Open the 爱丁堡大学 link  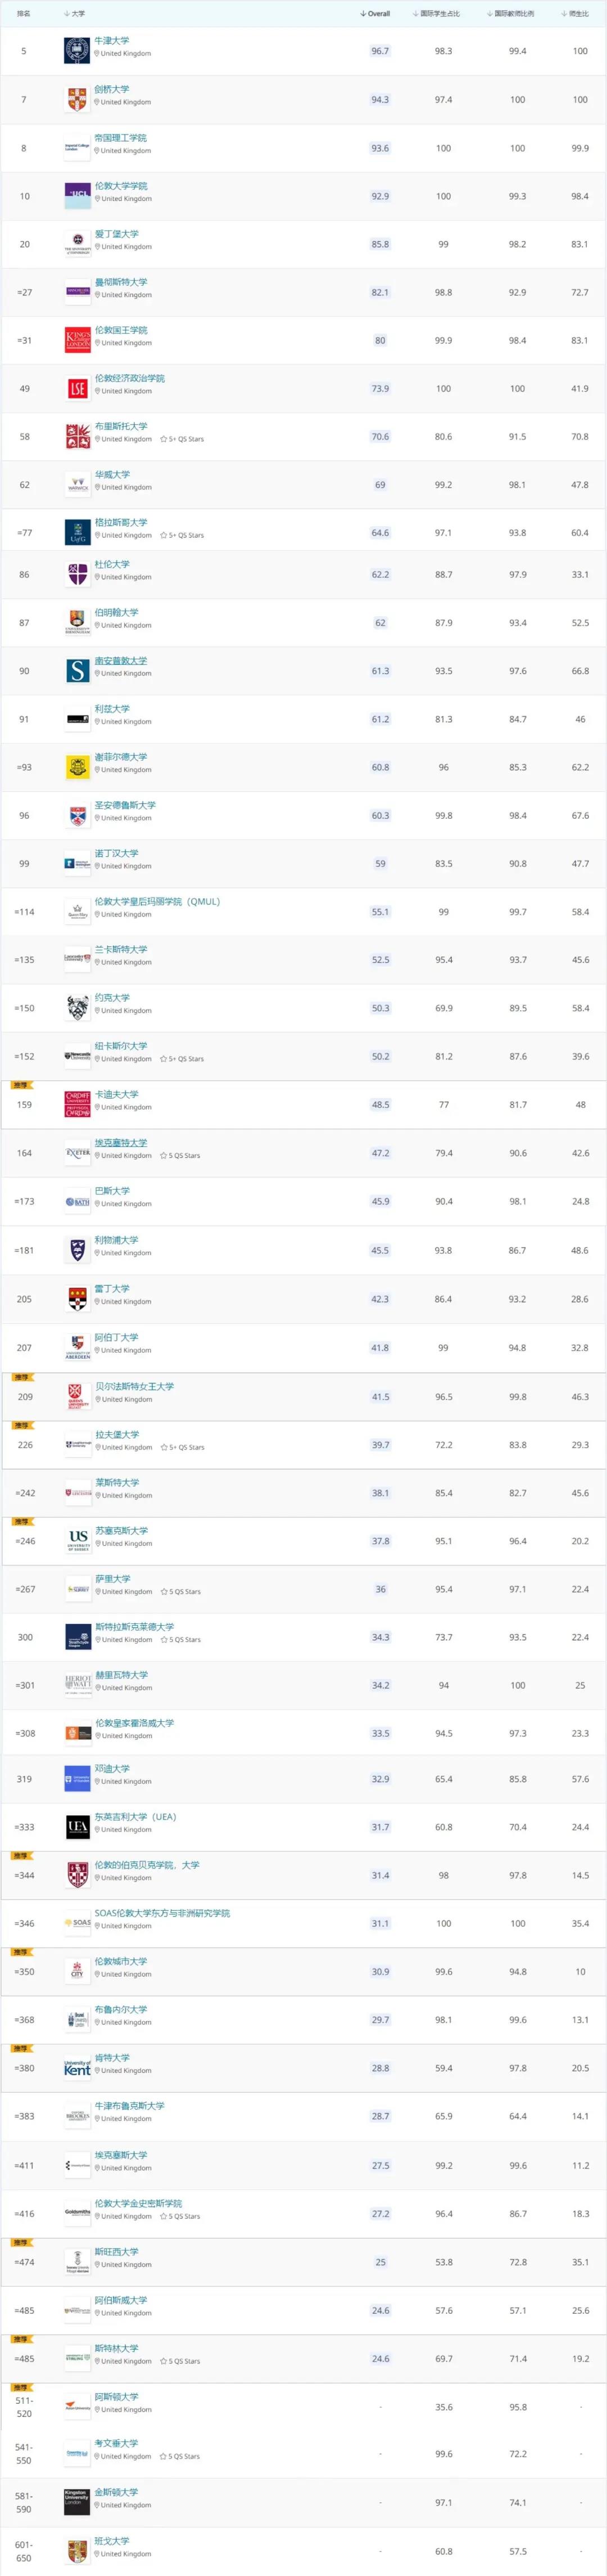[117, 234]
